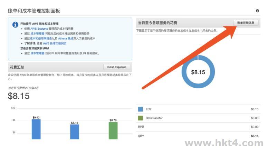Open the first 成本管理器 link
267x148 pixels.
37,33
